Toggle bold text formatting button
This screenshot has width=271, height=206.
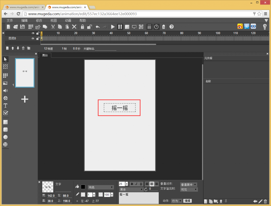(x=132, y=184)
